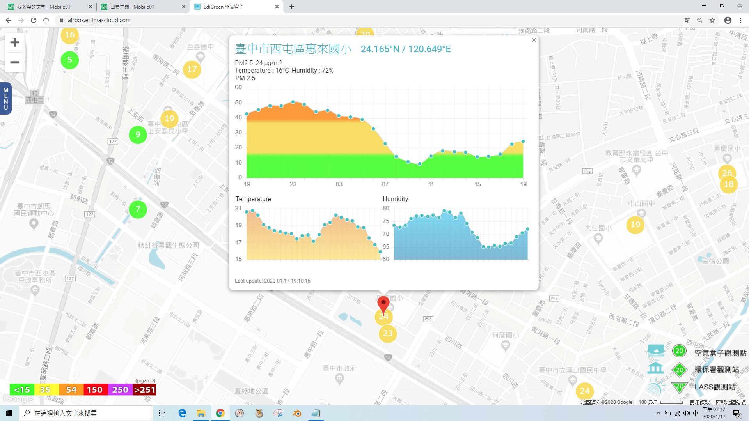Click the station title 臺中市西屯區惠來國小

coord(293,49)
